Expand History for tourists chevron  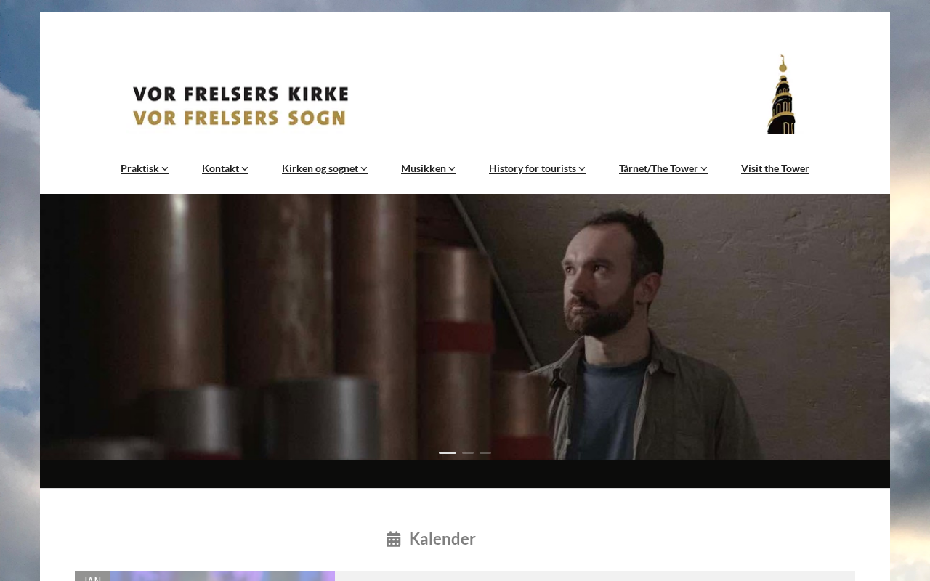pos(582,168)
